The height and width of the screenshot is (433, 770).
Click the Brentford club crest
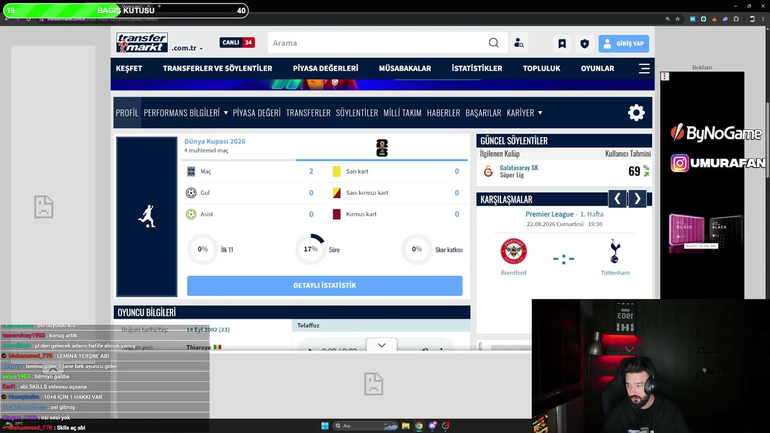(x=514, y=251)
